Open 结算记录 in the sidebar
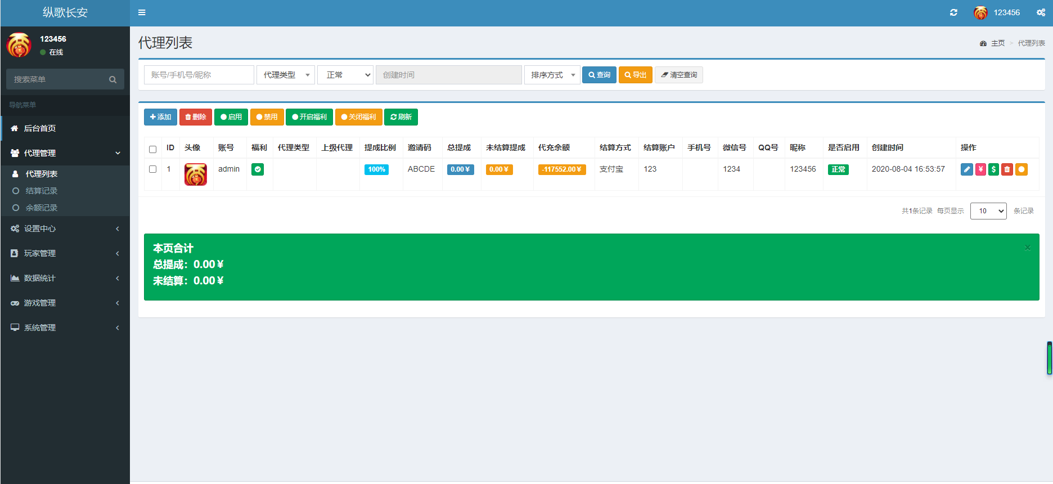 42,191
